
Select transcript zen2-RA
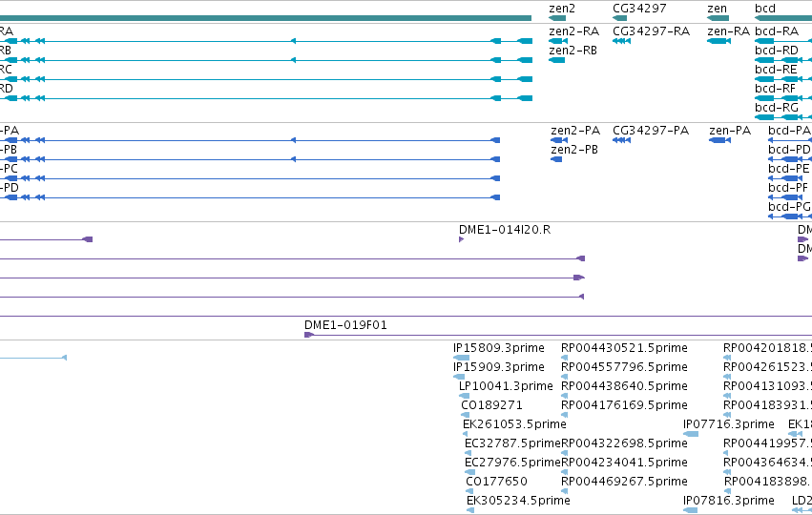(558, 41)
